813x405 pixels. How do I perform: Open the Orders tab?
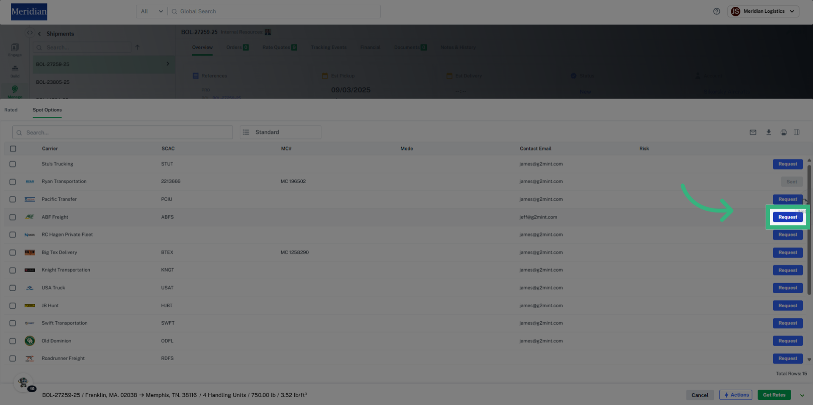(237, 47)
